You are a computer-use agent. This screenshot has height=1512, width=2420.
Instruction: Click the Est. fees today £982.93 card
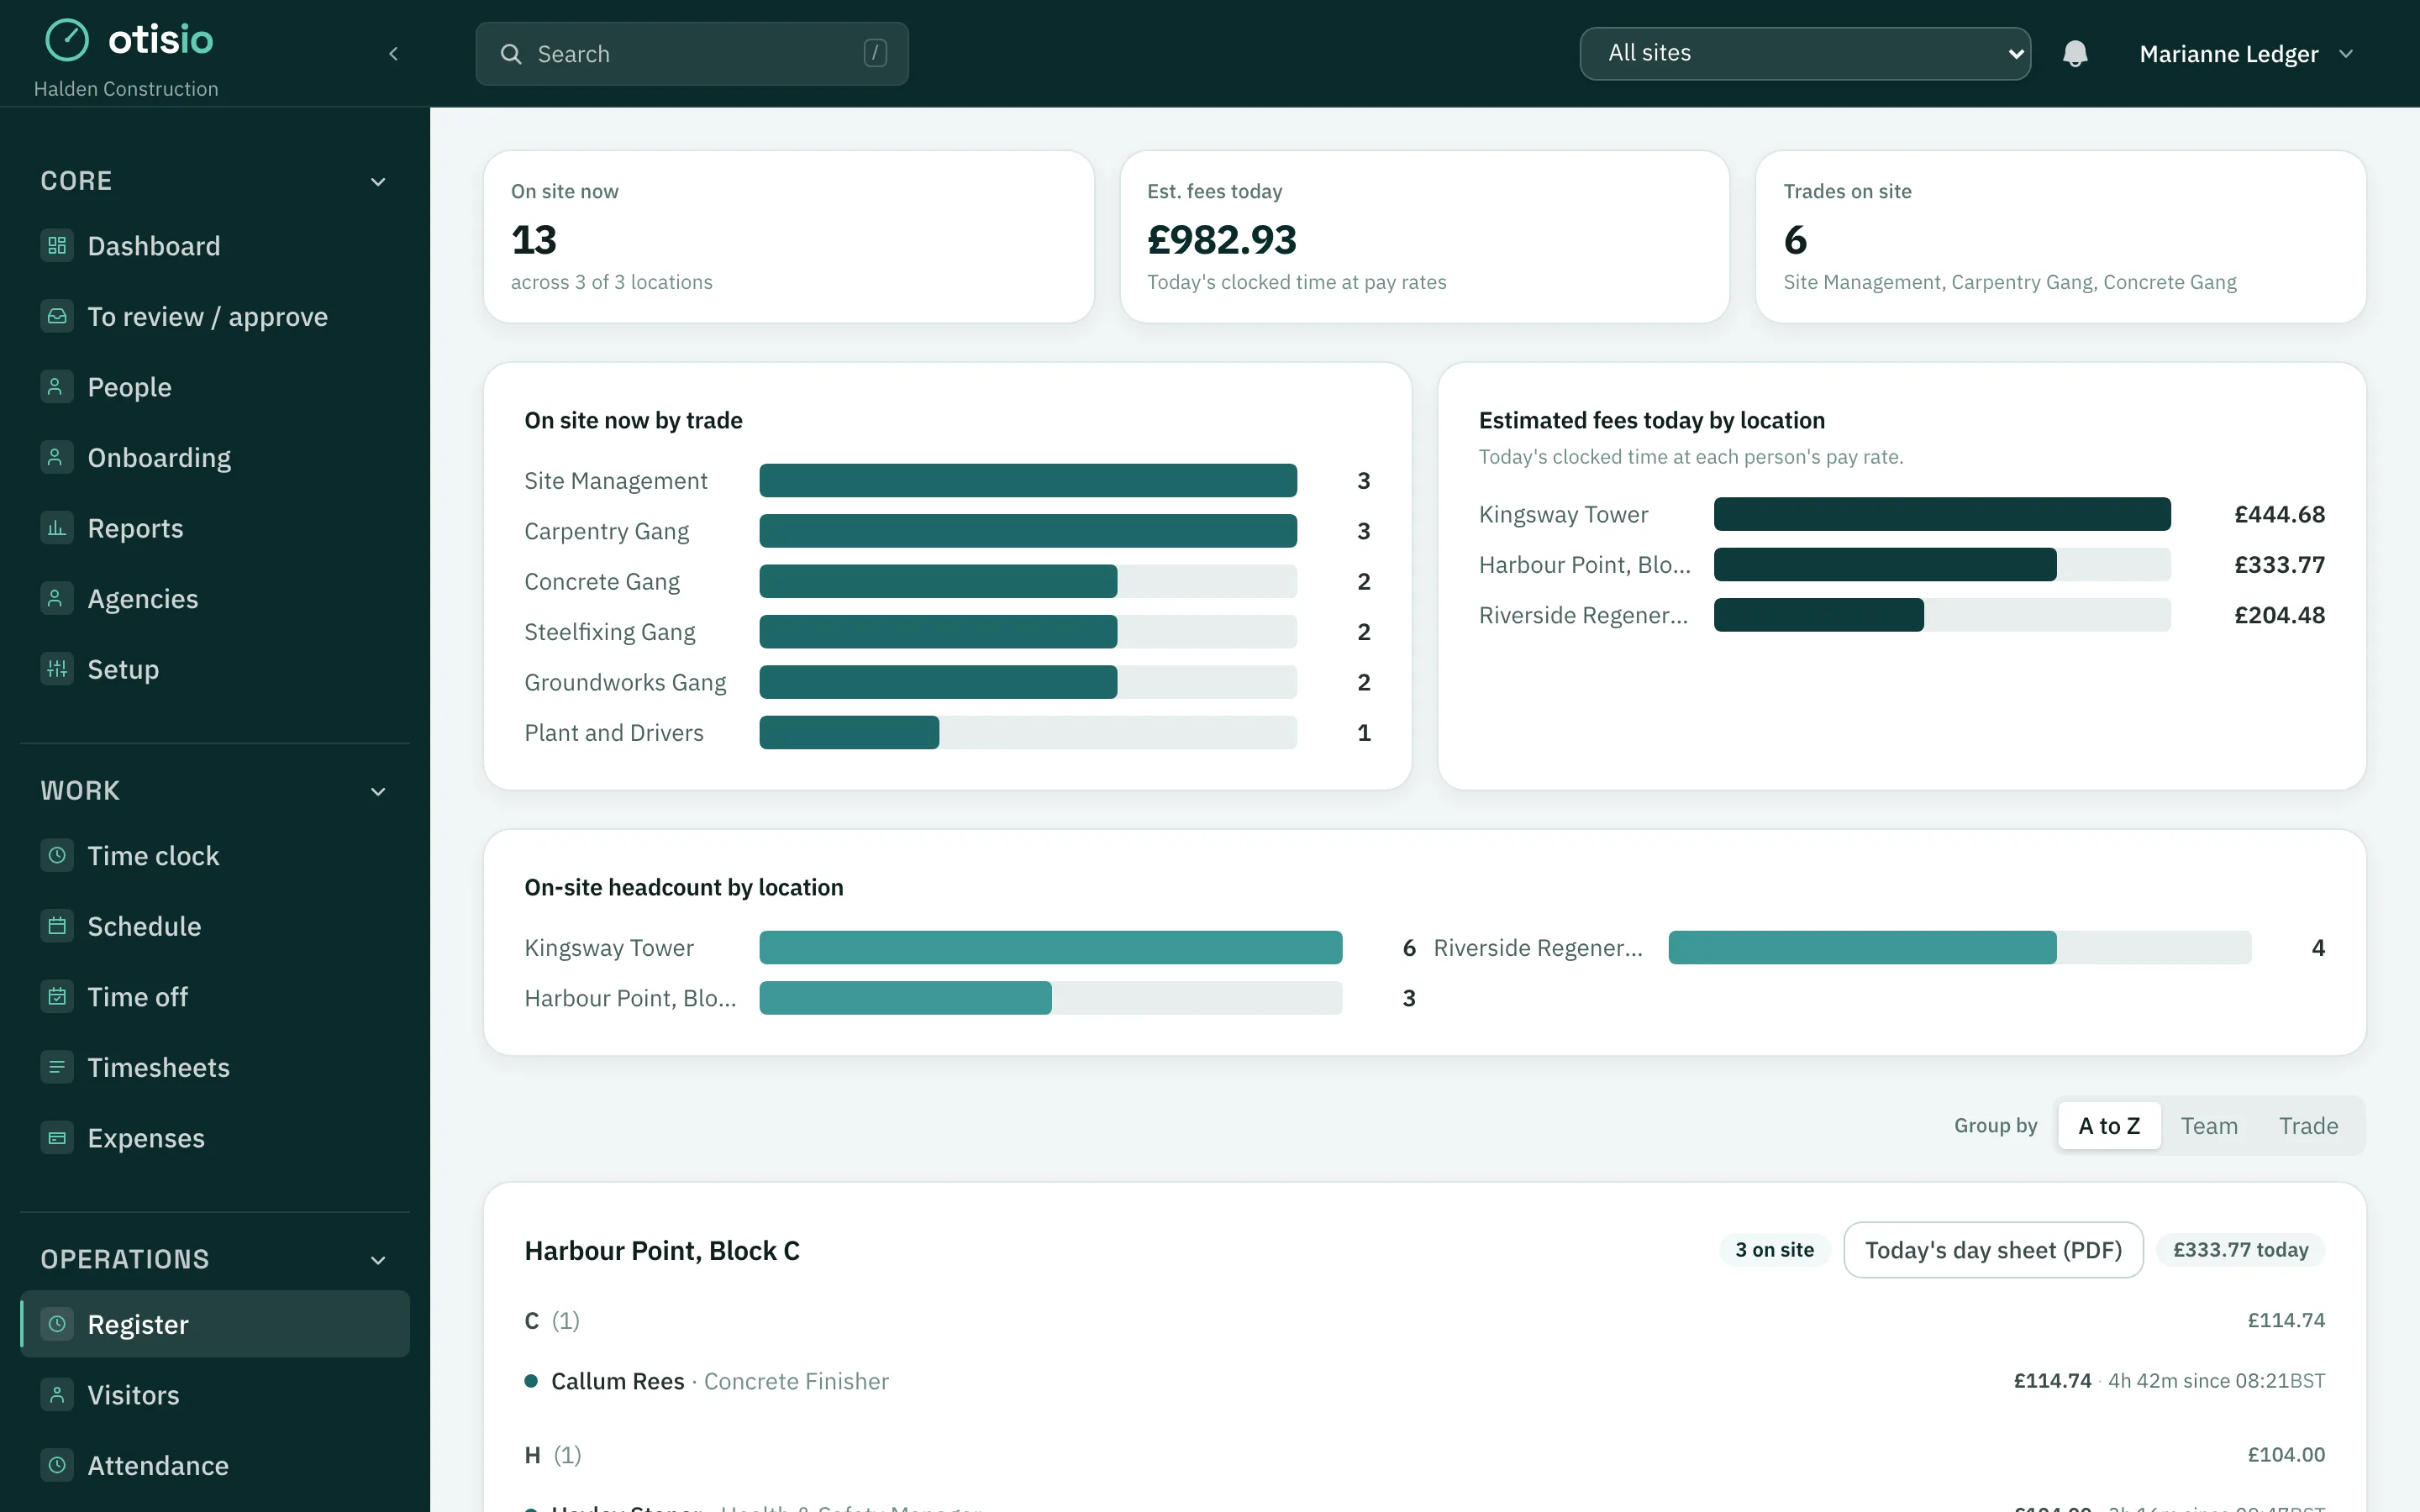click(x=1424, y=237)
